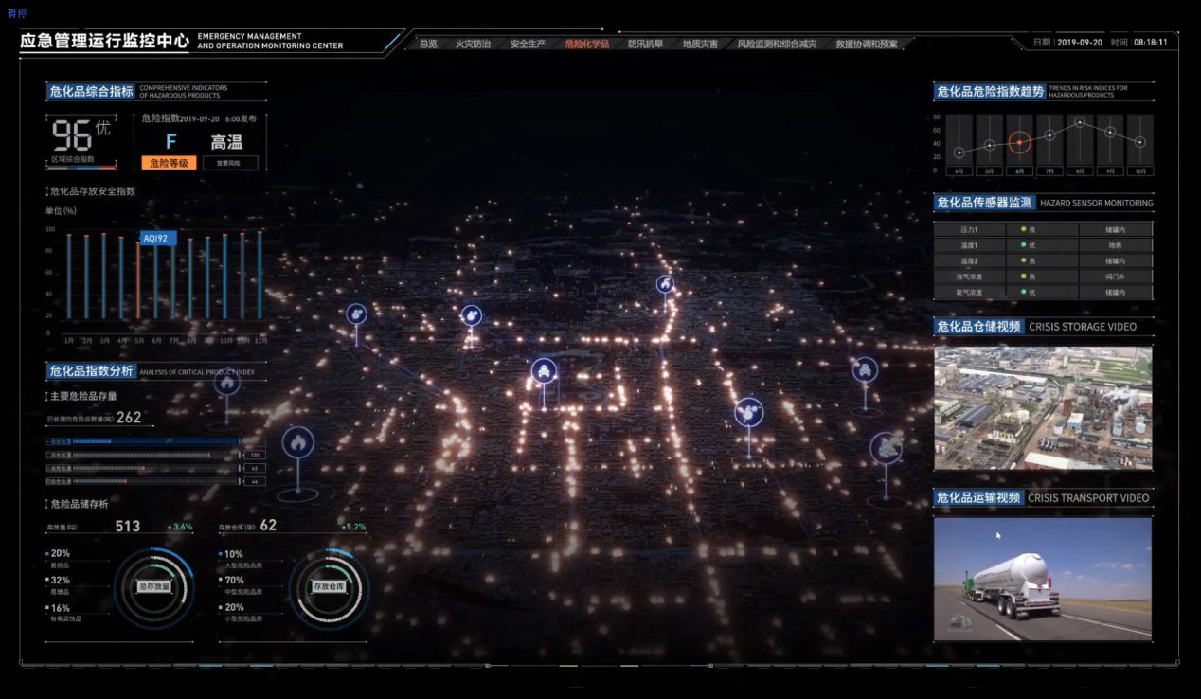
Task: Click the orange 危险等级 button
Action: (x=169, y=163)
